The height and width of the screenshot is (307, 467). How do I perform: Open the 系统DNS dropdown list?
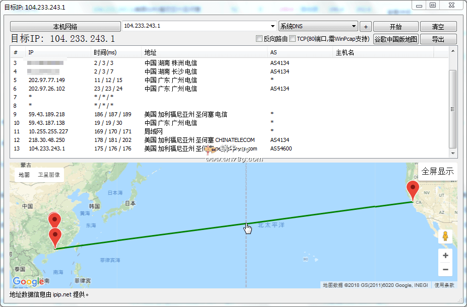point(354,26)
